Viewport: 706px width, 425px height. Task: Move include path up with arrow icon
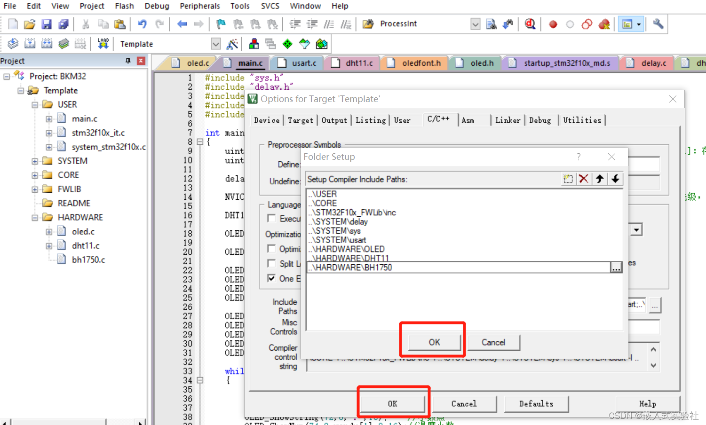tap(600, 179)
